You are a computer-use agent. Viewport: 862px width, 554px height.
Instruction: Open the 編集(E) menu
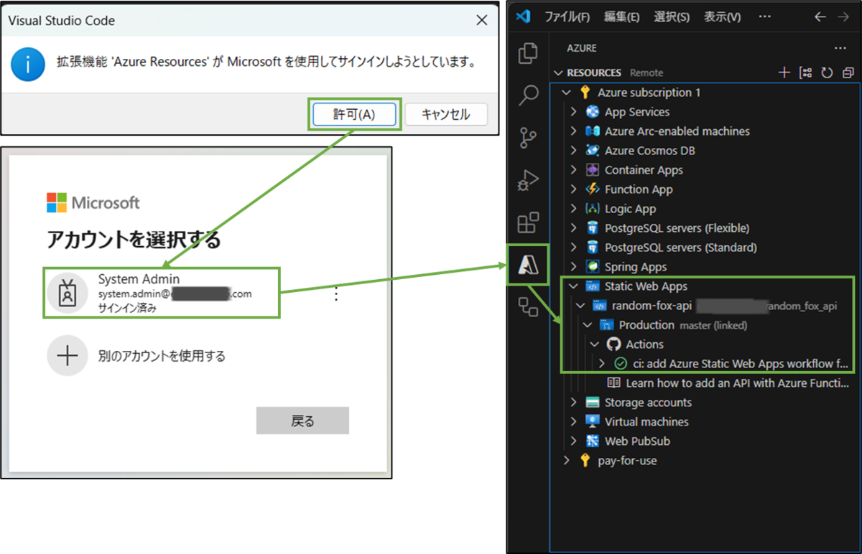[621, 17]
